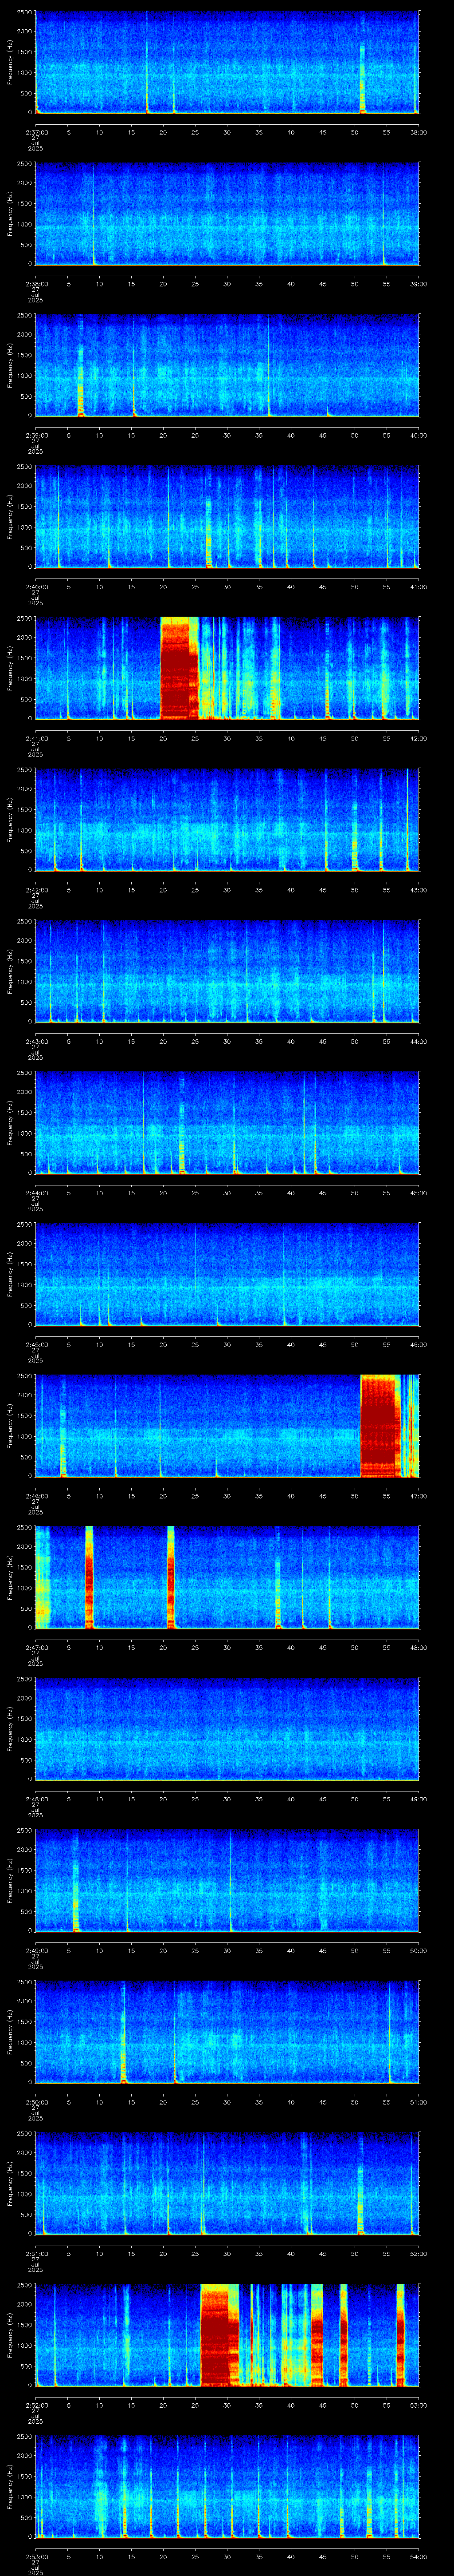Select the quiet spectrogram panel starting at 2:48:00
Viewport: 454px width, 2576px height.
tap(227, 1729)
